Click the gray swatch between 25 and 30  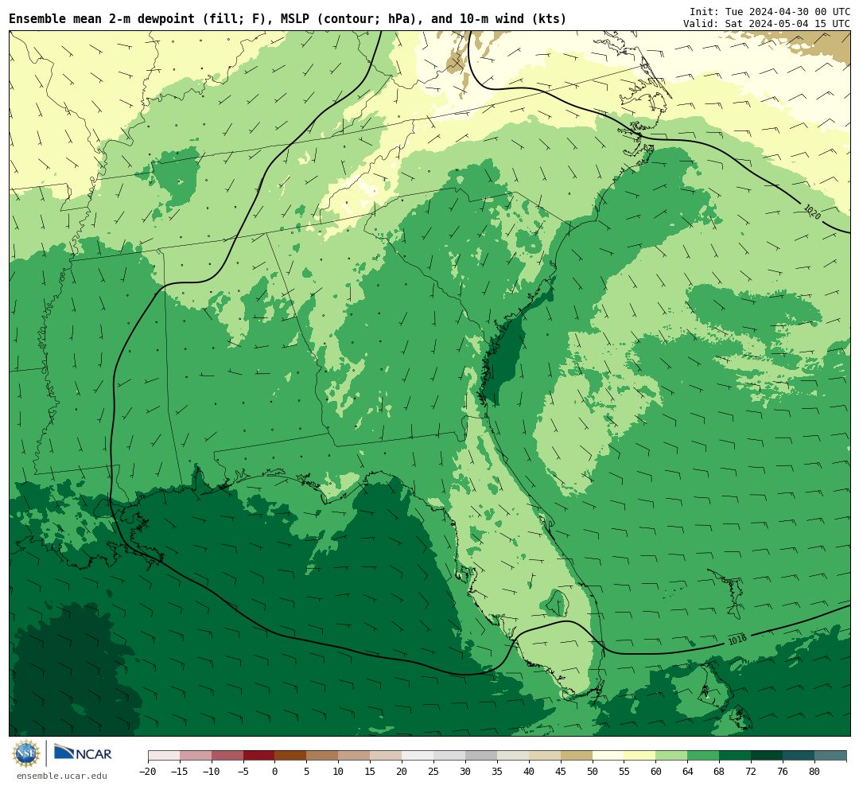coord(449,756)
